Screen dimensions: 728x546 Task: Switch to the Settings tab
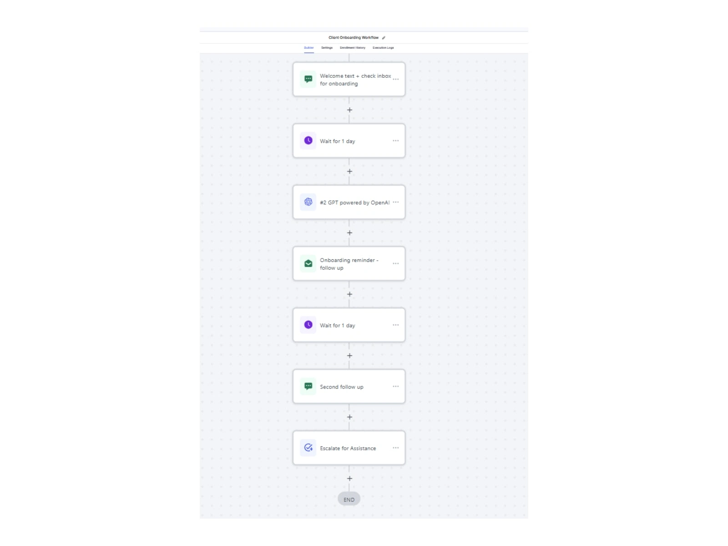pyautogui.click(x=327, y=48)
